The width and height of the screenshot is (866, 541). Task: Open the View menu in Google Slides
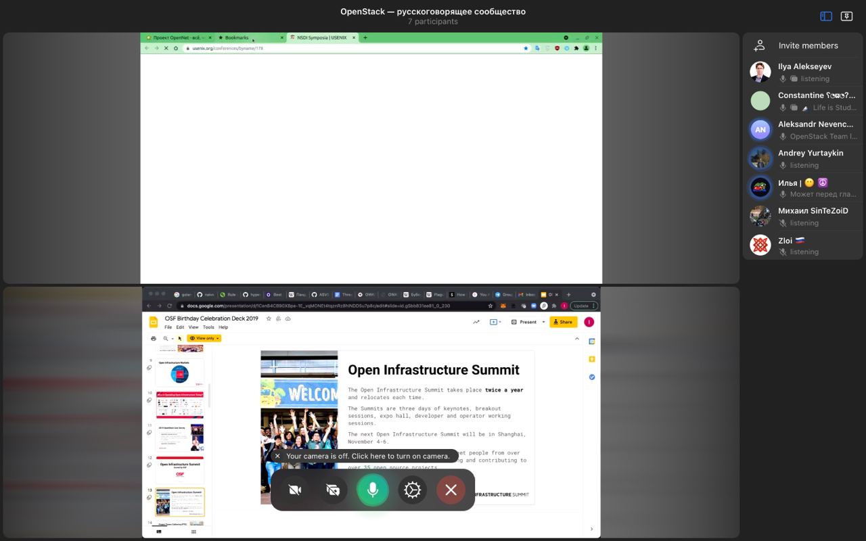point(193,327)
